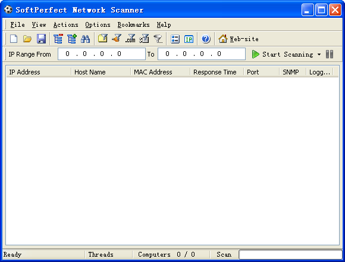Click the collapse tree icon with red minus
Screen dimensions: 345x262
click(x=58, y=39)
